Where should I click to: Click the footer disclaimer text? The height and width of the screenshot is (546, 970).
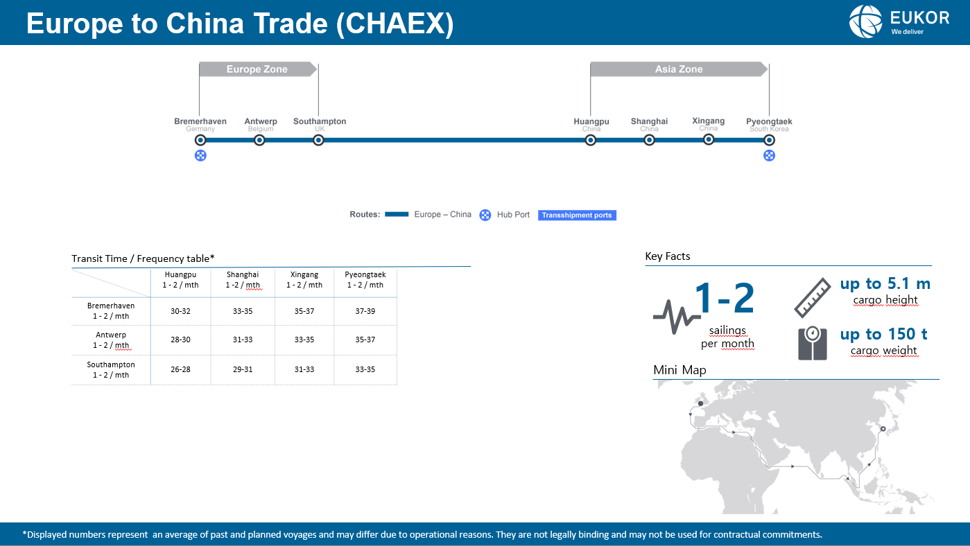422,534
